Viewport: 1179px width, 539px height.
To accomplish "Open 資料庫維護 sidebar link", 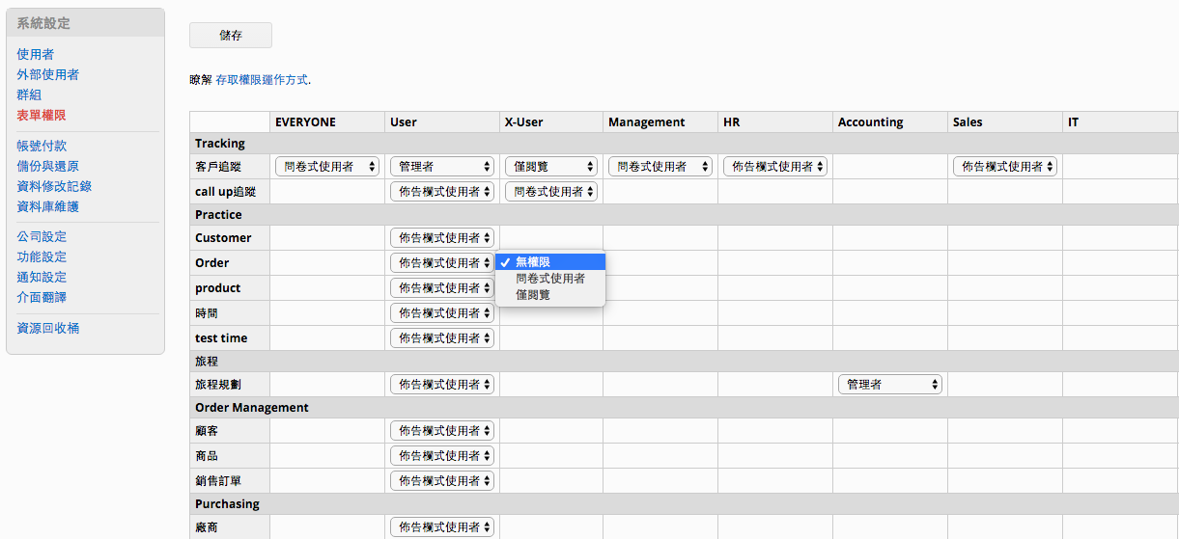I will pos(47,207).
